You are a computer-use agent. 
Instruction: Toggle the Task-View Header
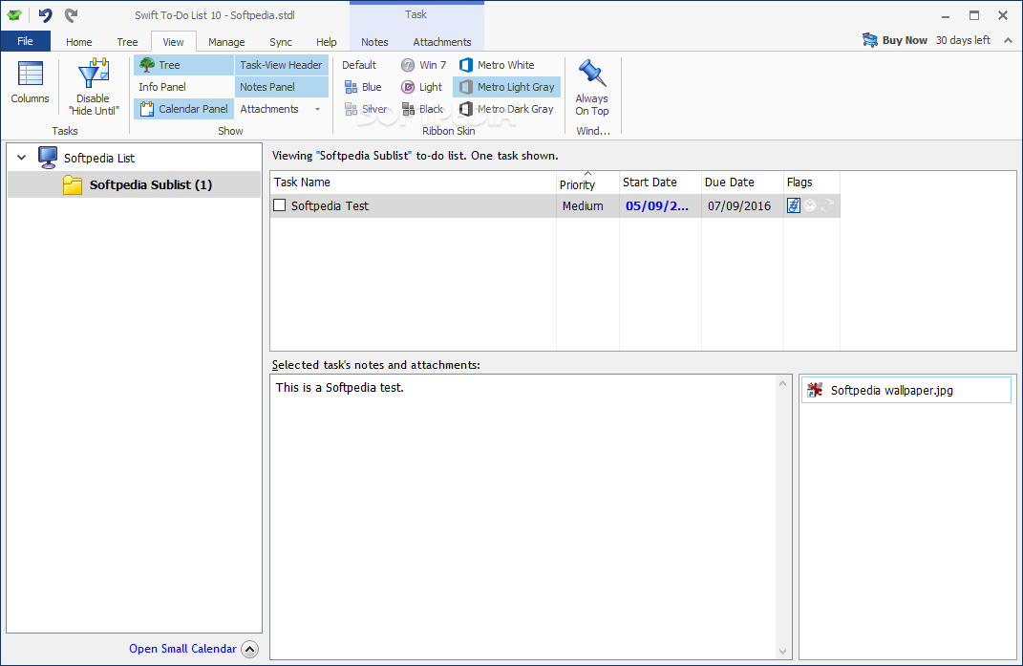[281, 65]
